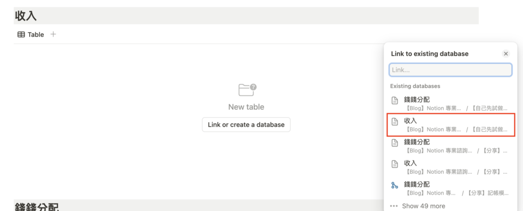This screenshot has width=523, height=211.
Task: Click the table icon beside the Table view
Action: coord(21,35)
